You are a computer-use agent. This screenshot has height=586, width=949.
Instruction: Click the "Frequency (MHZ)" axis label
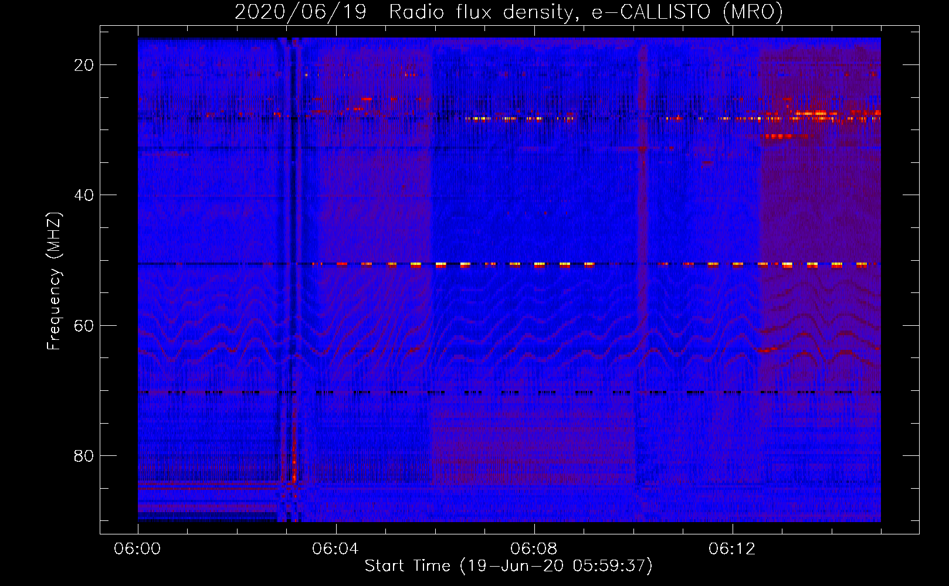coord(54,281)
